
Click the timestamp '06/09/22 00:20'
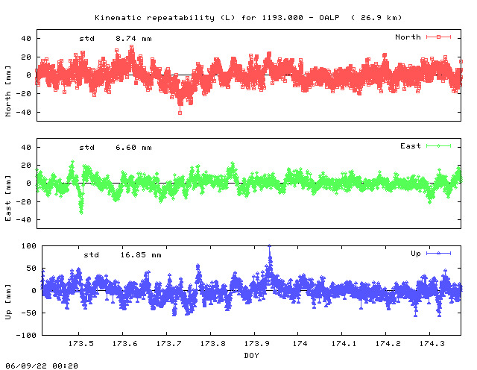point(42,366)
